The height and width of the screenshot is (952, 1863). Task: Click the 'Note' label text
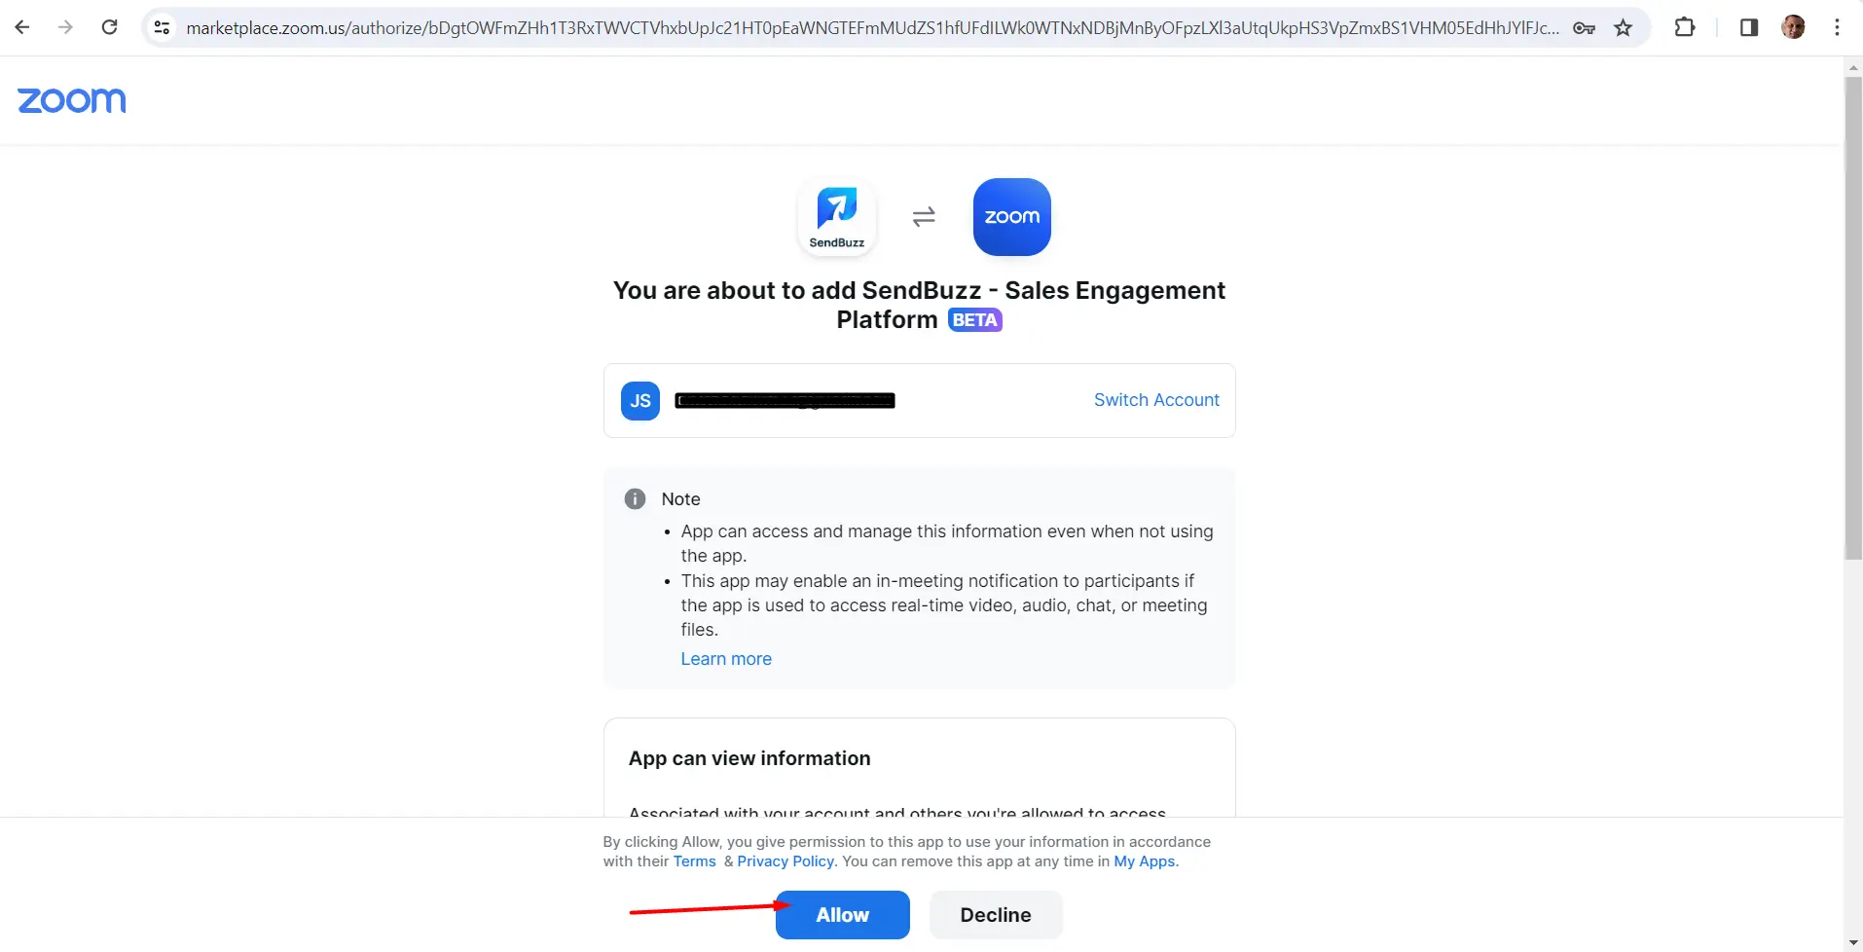point(680,499)
